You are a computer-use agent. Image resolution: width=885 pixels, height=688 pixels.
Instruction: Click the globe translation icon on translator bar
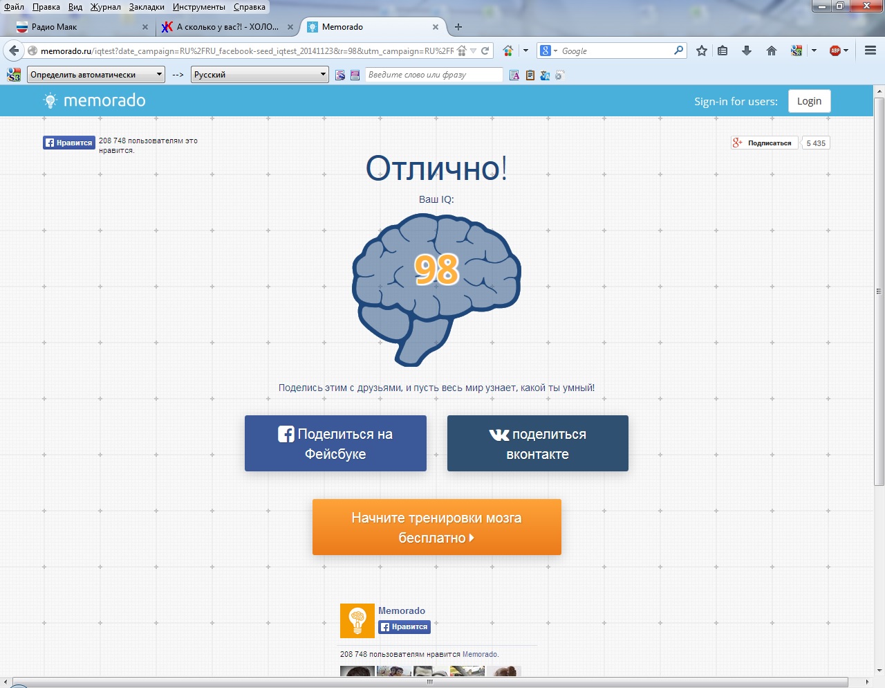click(545, 75)
